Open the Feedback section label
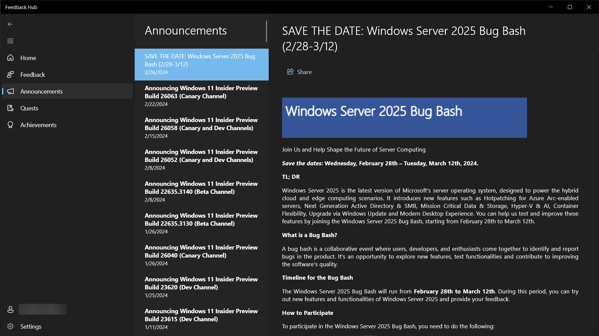The height and width of the screenshot is (336, 599). pyautogui.click(x=32, y=75)
